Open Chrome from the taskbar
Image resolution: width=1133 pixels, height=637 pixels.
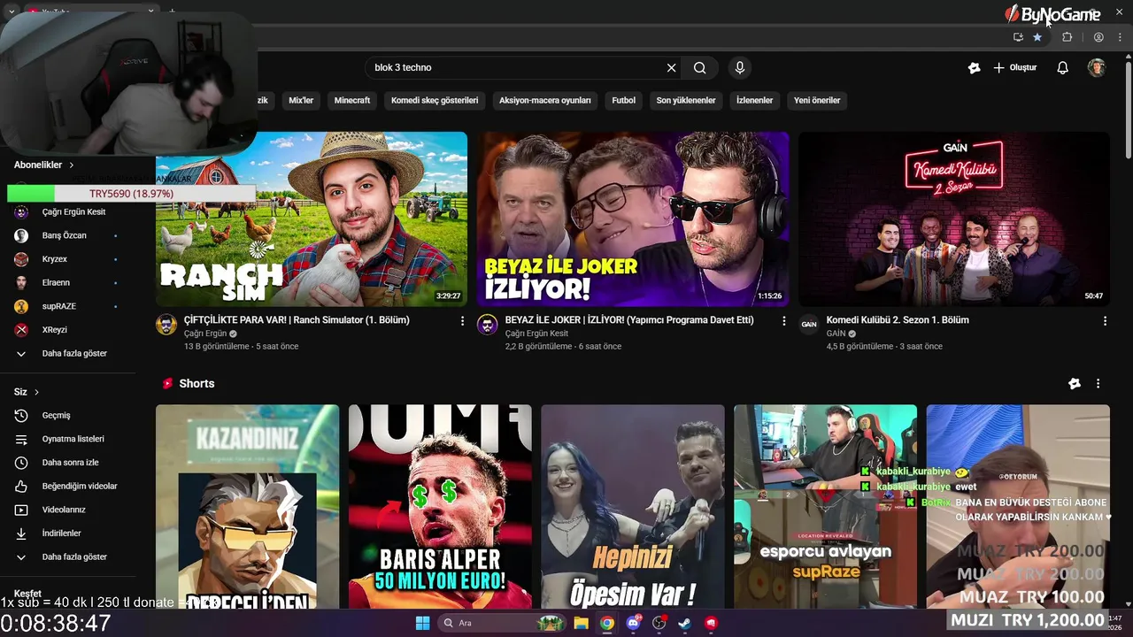coord(606,623)
